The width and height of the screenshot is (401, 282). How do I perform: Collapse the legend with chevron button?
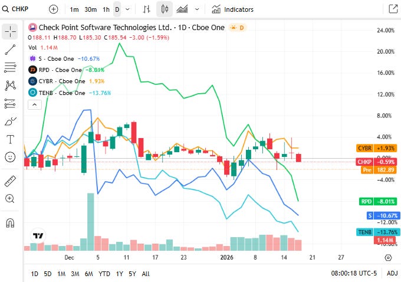[x=35, y=105]
